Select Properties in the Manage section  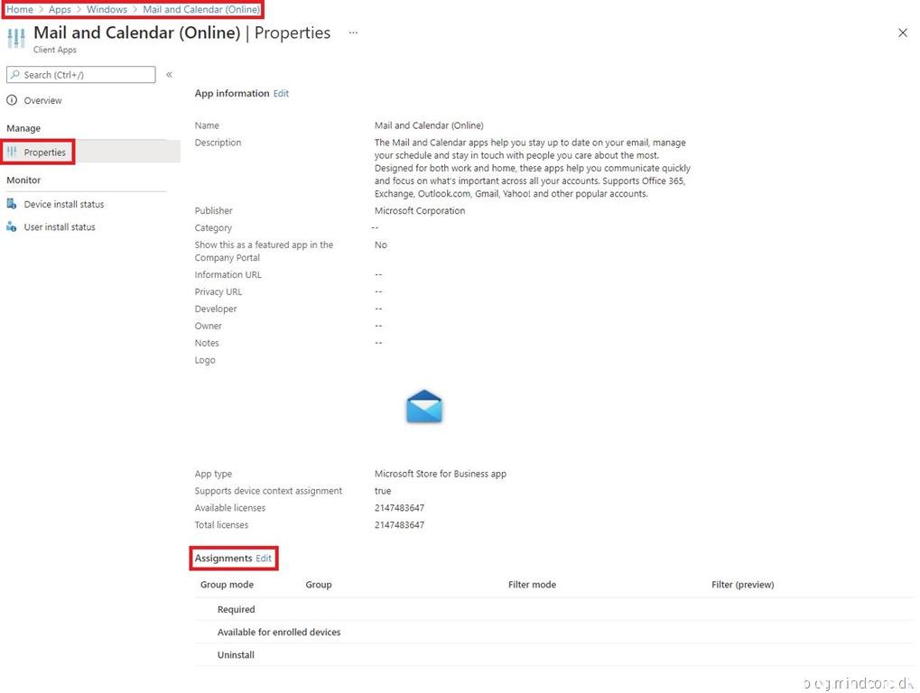point(45,152)
